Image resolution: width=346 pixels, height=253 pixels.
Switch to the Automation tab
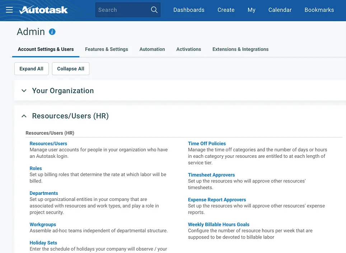coord(152,49)
